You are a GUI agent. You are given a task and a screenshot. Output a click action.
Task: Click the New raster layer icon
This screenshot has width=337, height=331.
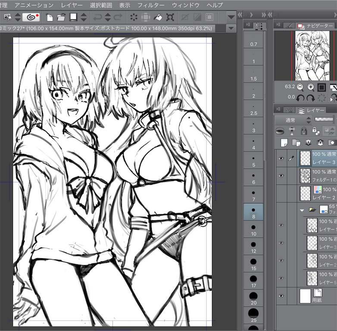284,143
